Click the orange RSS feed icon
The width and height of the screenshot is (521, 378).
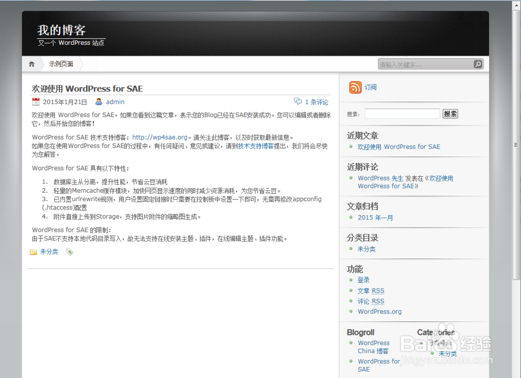coord(355,87)
